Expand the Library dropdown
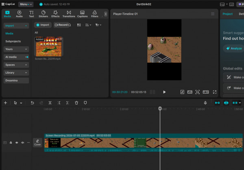 (x=16, y=73)
